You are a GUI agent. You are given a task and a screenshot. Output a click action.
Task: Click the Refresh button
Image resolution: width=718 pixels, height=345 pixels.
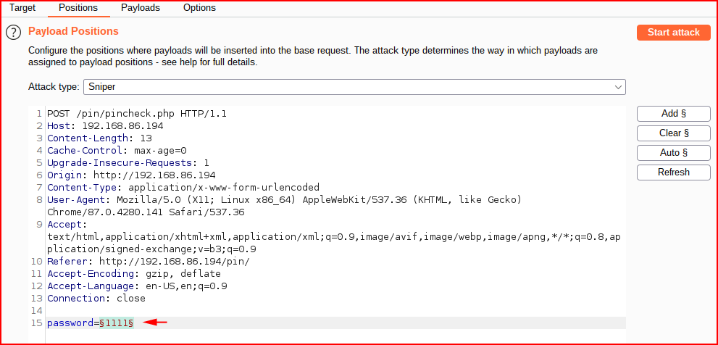[x=674, y=172]
